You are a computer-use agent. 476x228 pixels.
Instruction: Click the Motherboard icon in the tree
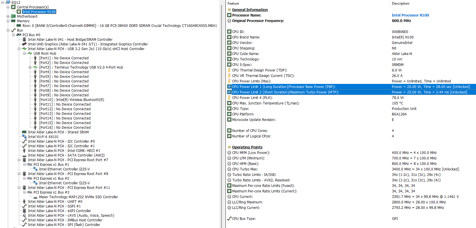(x=13, y=16)
